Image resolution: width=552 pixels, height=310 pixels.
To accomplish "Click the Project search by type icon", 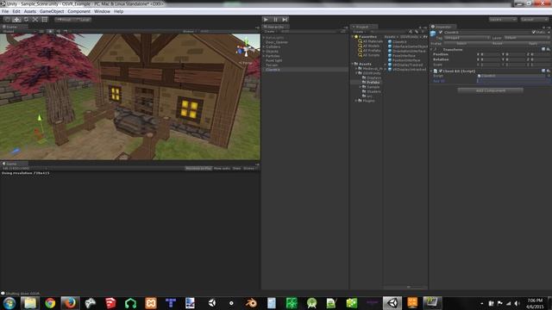I will click(x=411, y=32).
